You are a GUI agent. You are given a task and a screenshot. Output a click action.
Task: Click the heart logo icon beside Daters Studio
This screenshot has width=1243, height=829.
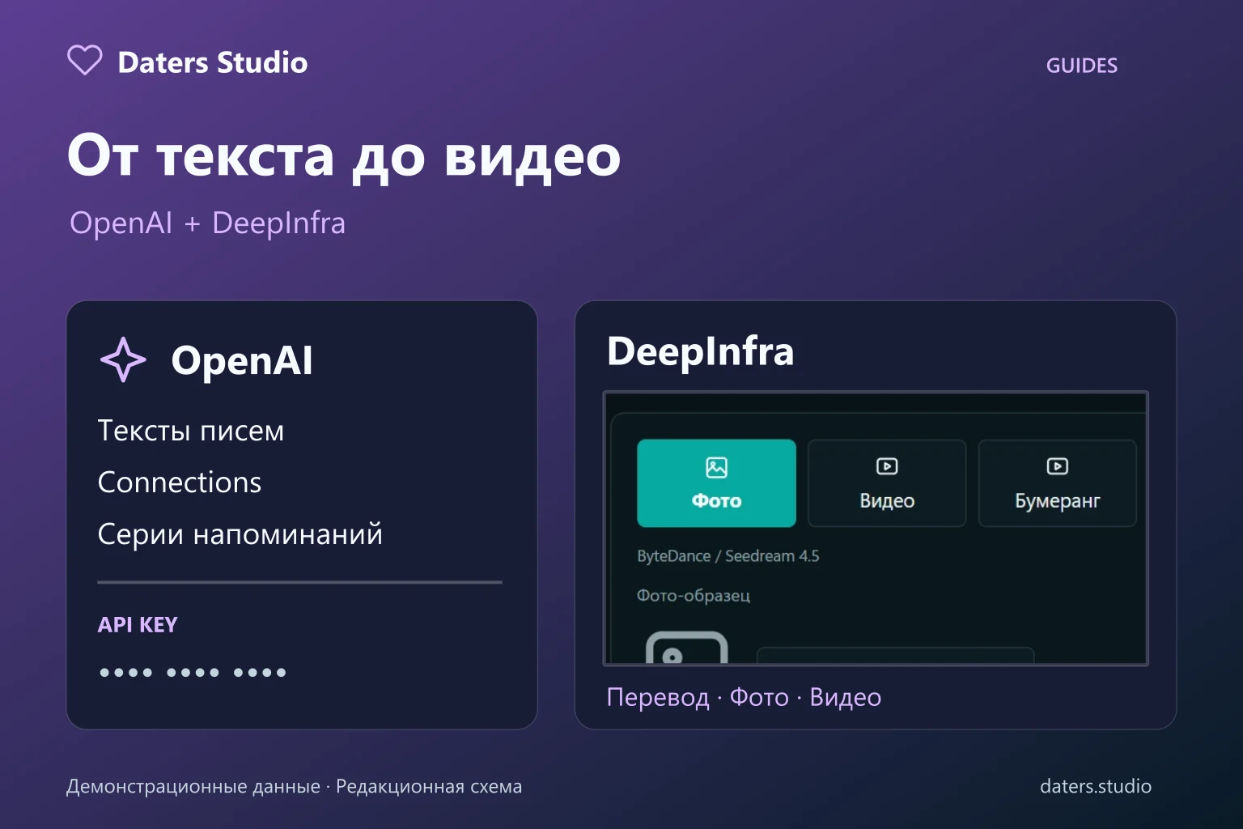point(84,61)
